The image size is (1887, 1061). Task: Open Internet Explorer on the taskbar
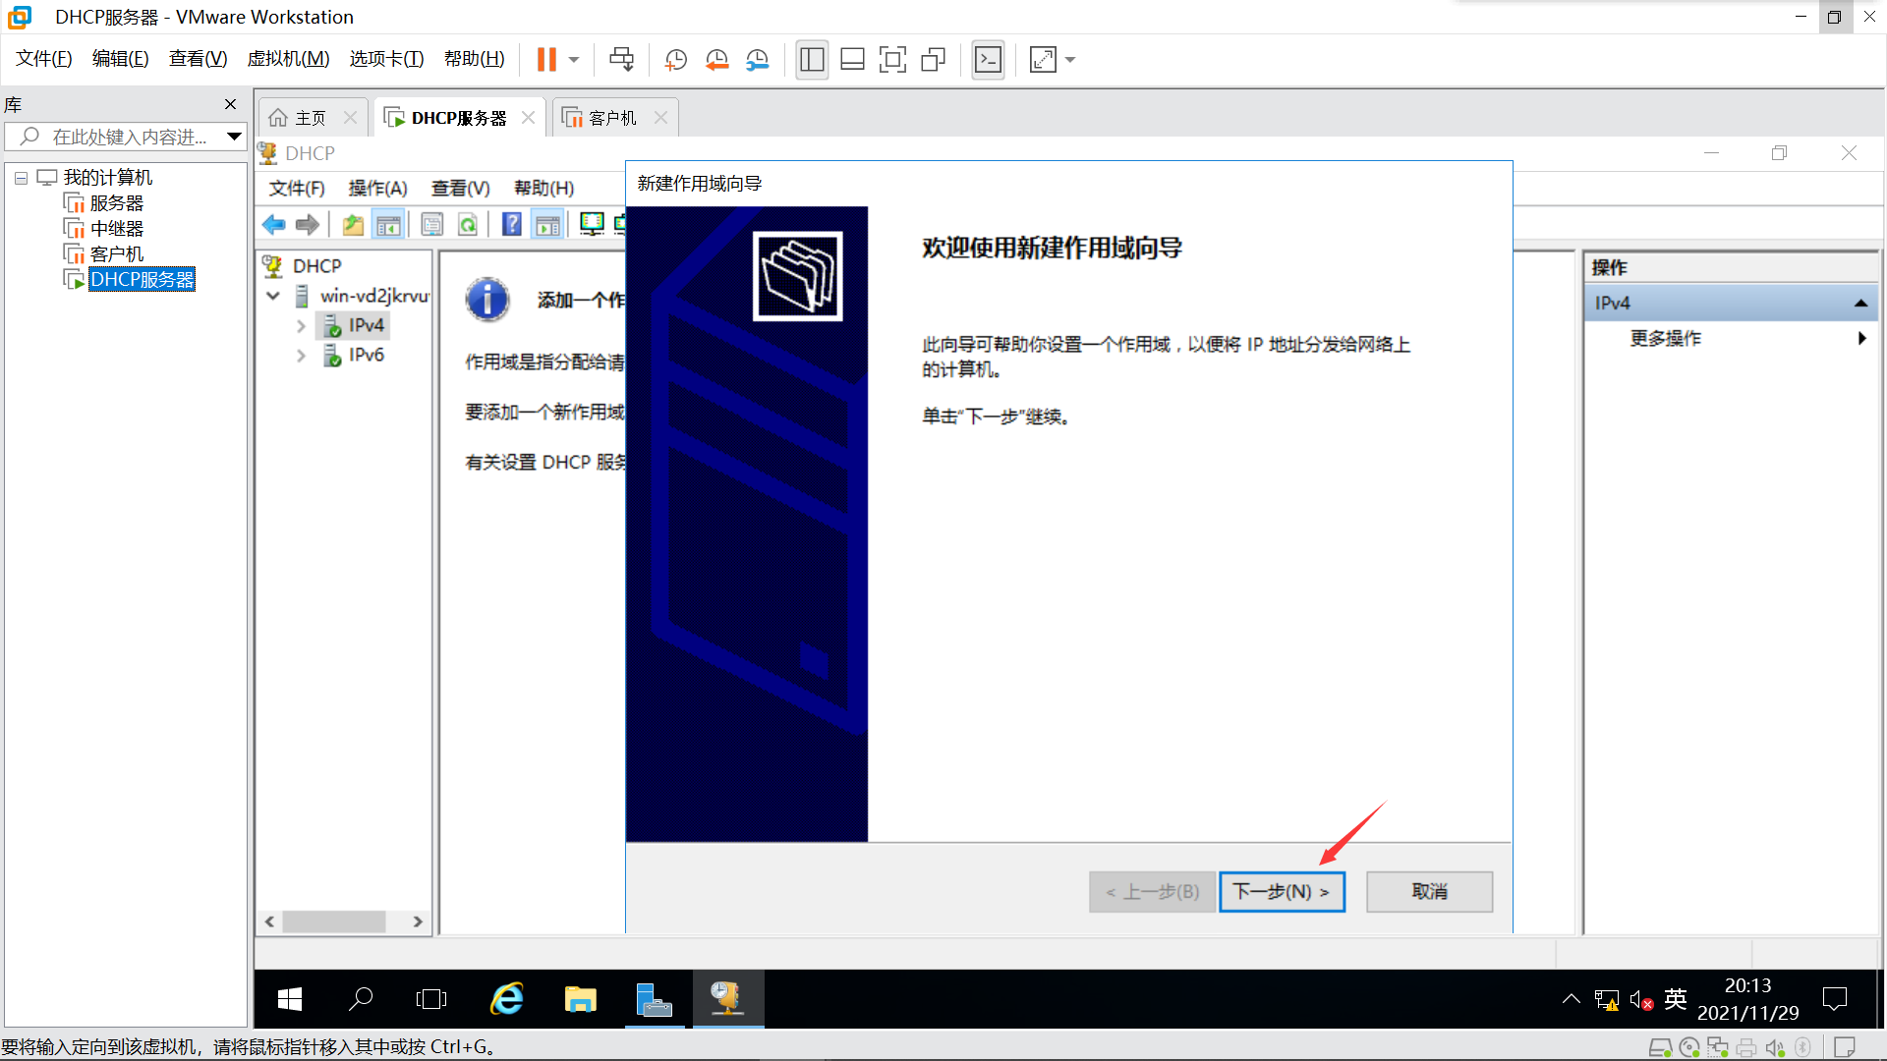507,999
